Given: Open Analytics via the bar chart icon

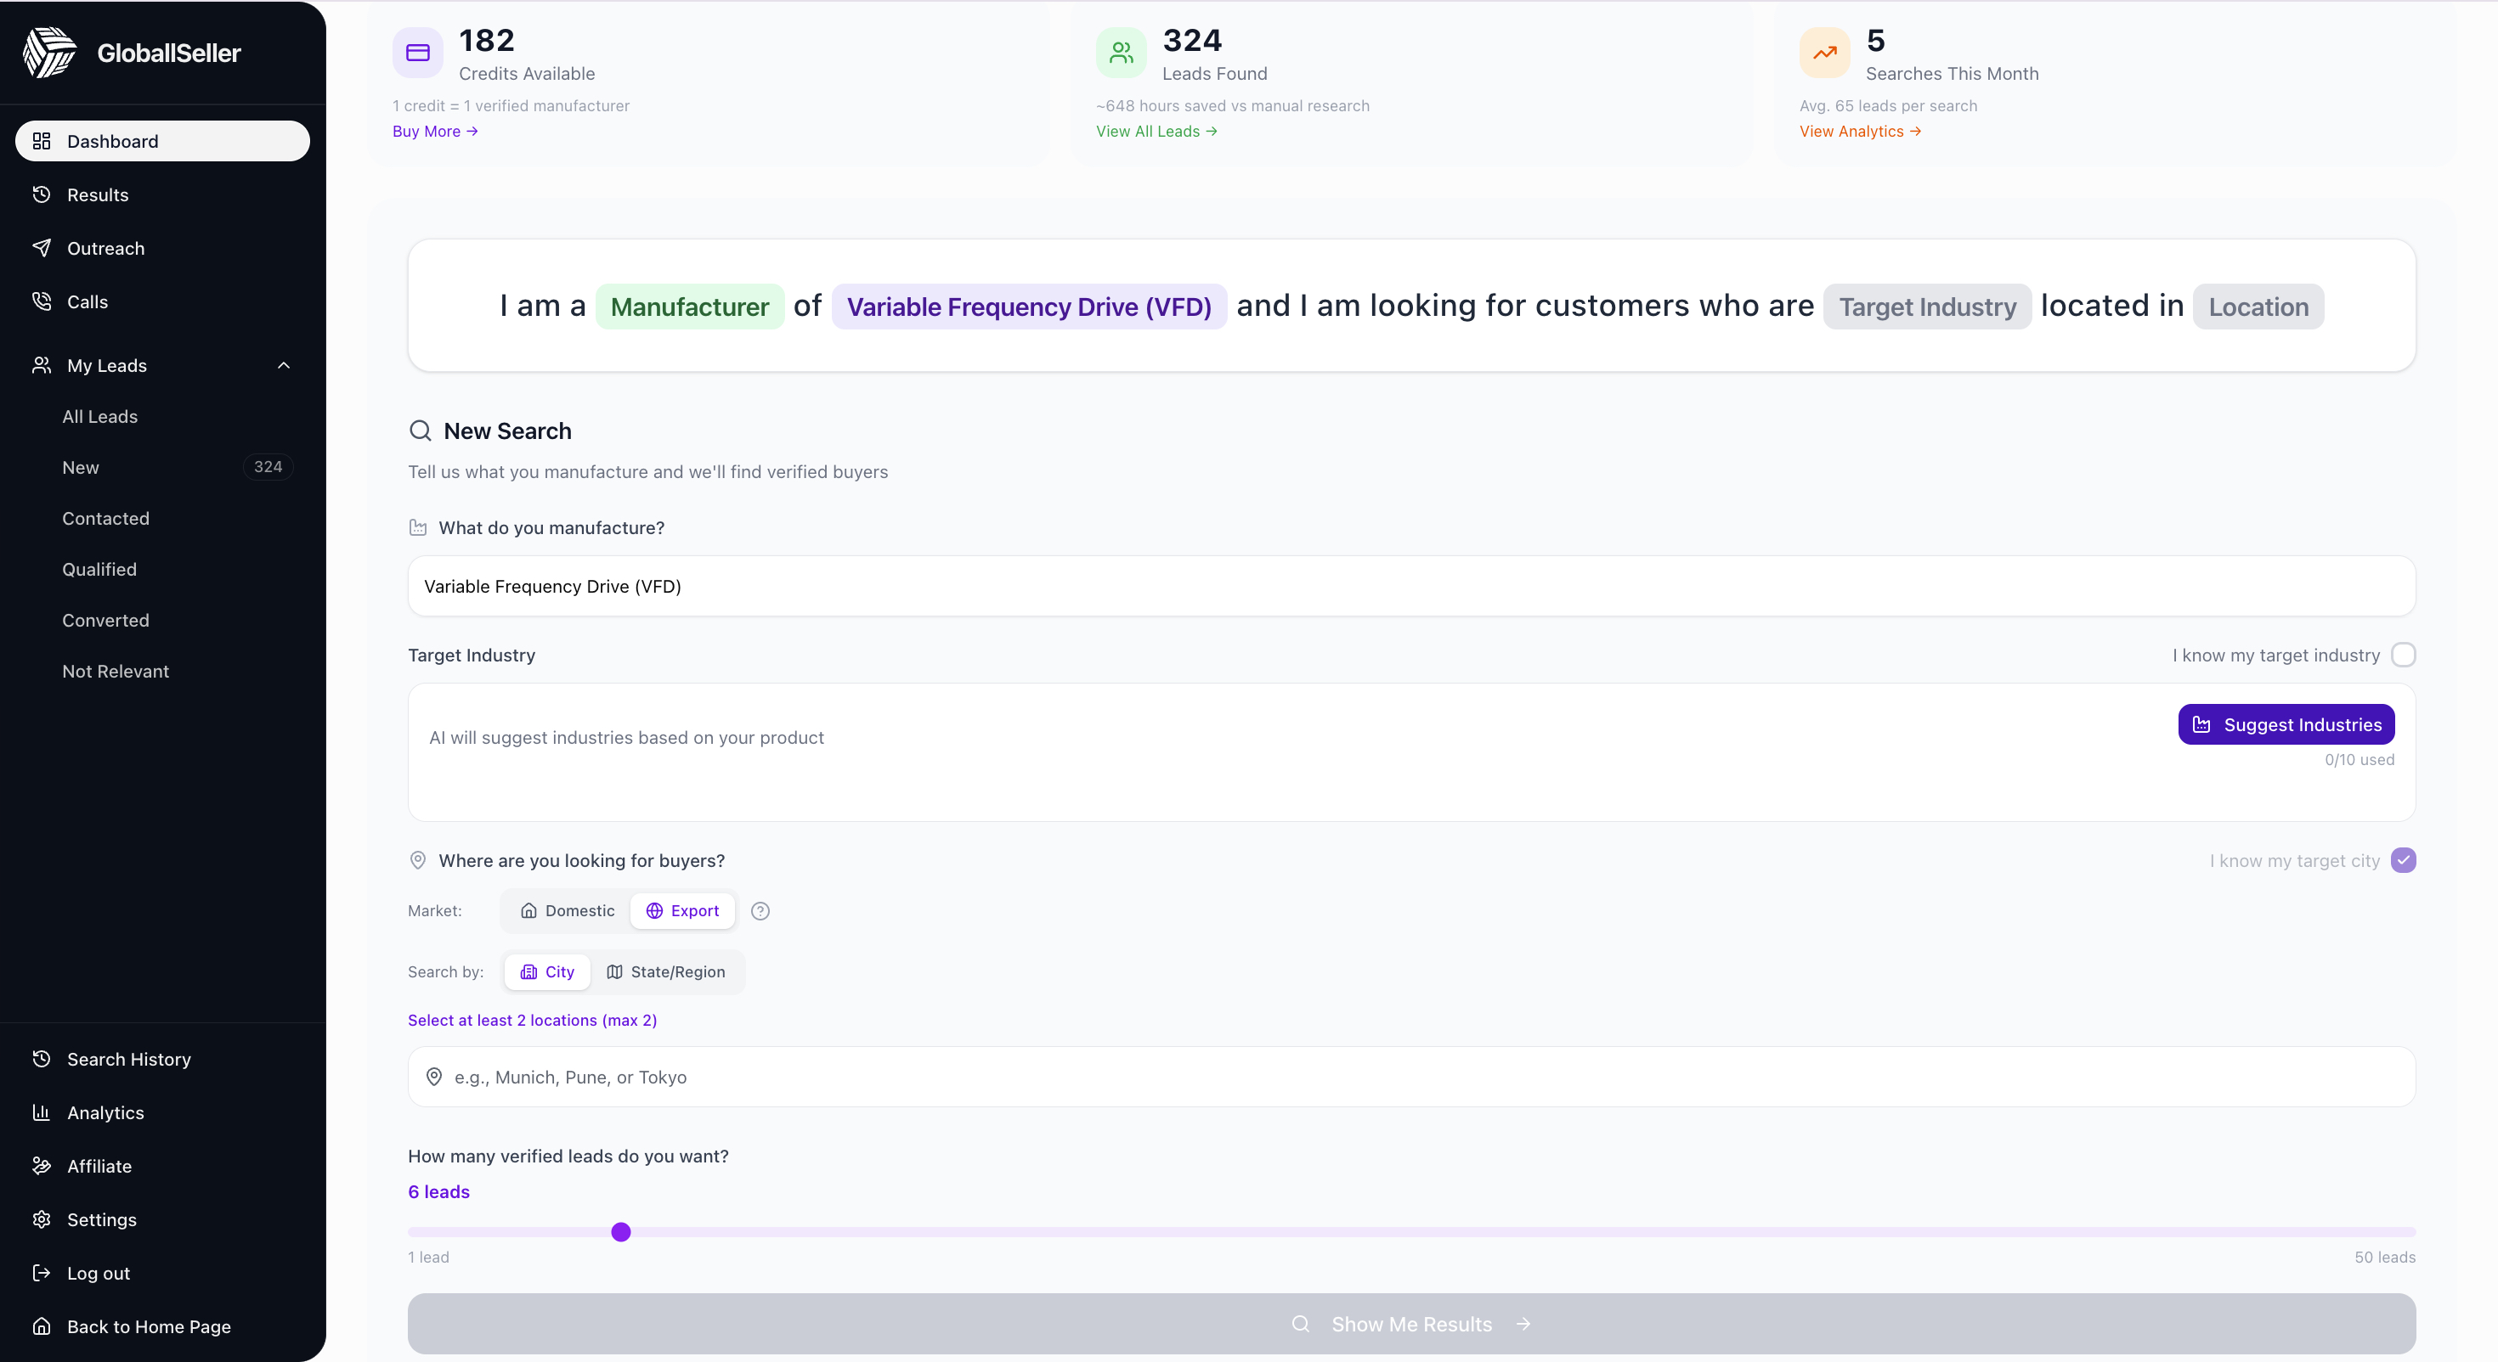Looking at the screenshot, I should [x=41, y=1112].
